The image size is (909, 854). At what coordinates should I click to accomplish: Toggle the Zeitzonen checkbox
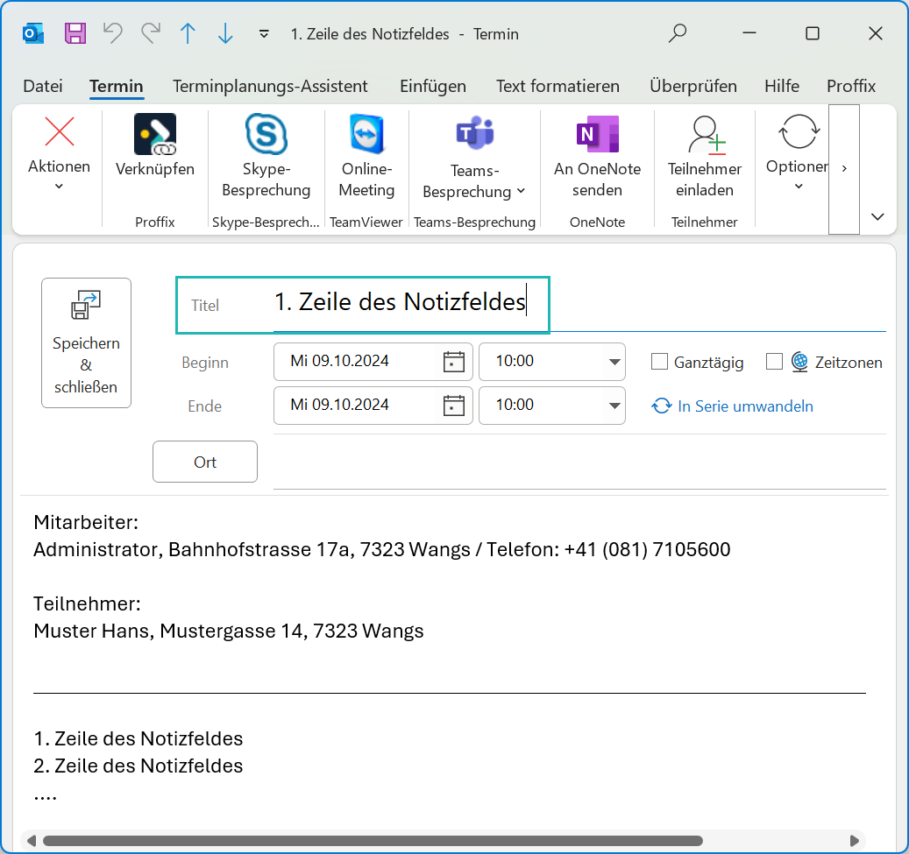click(774, 362)
